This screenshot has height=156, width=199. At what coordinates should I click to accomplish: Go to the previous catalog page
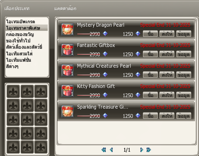111,150
